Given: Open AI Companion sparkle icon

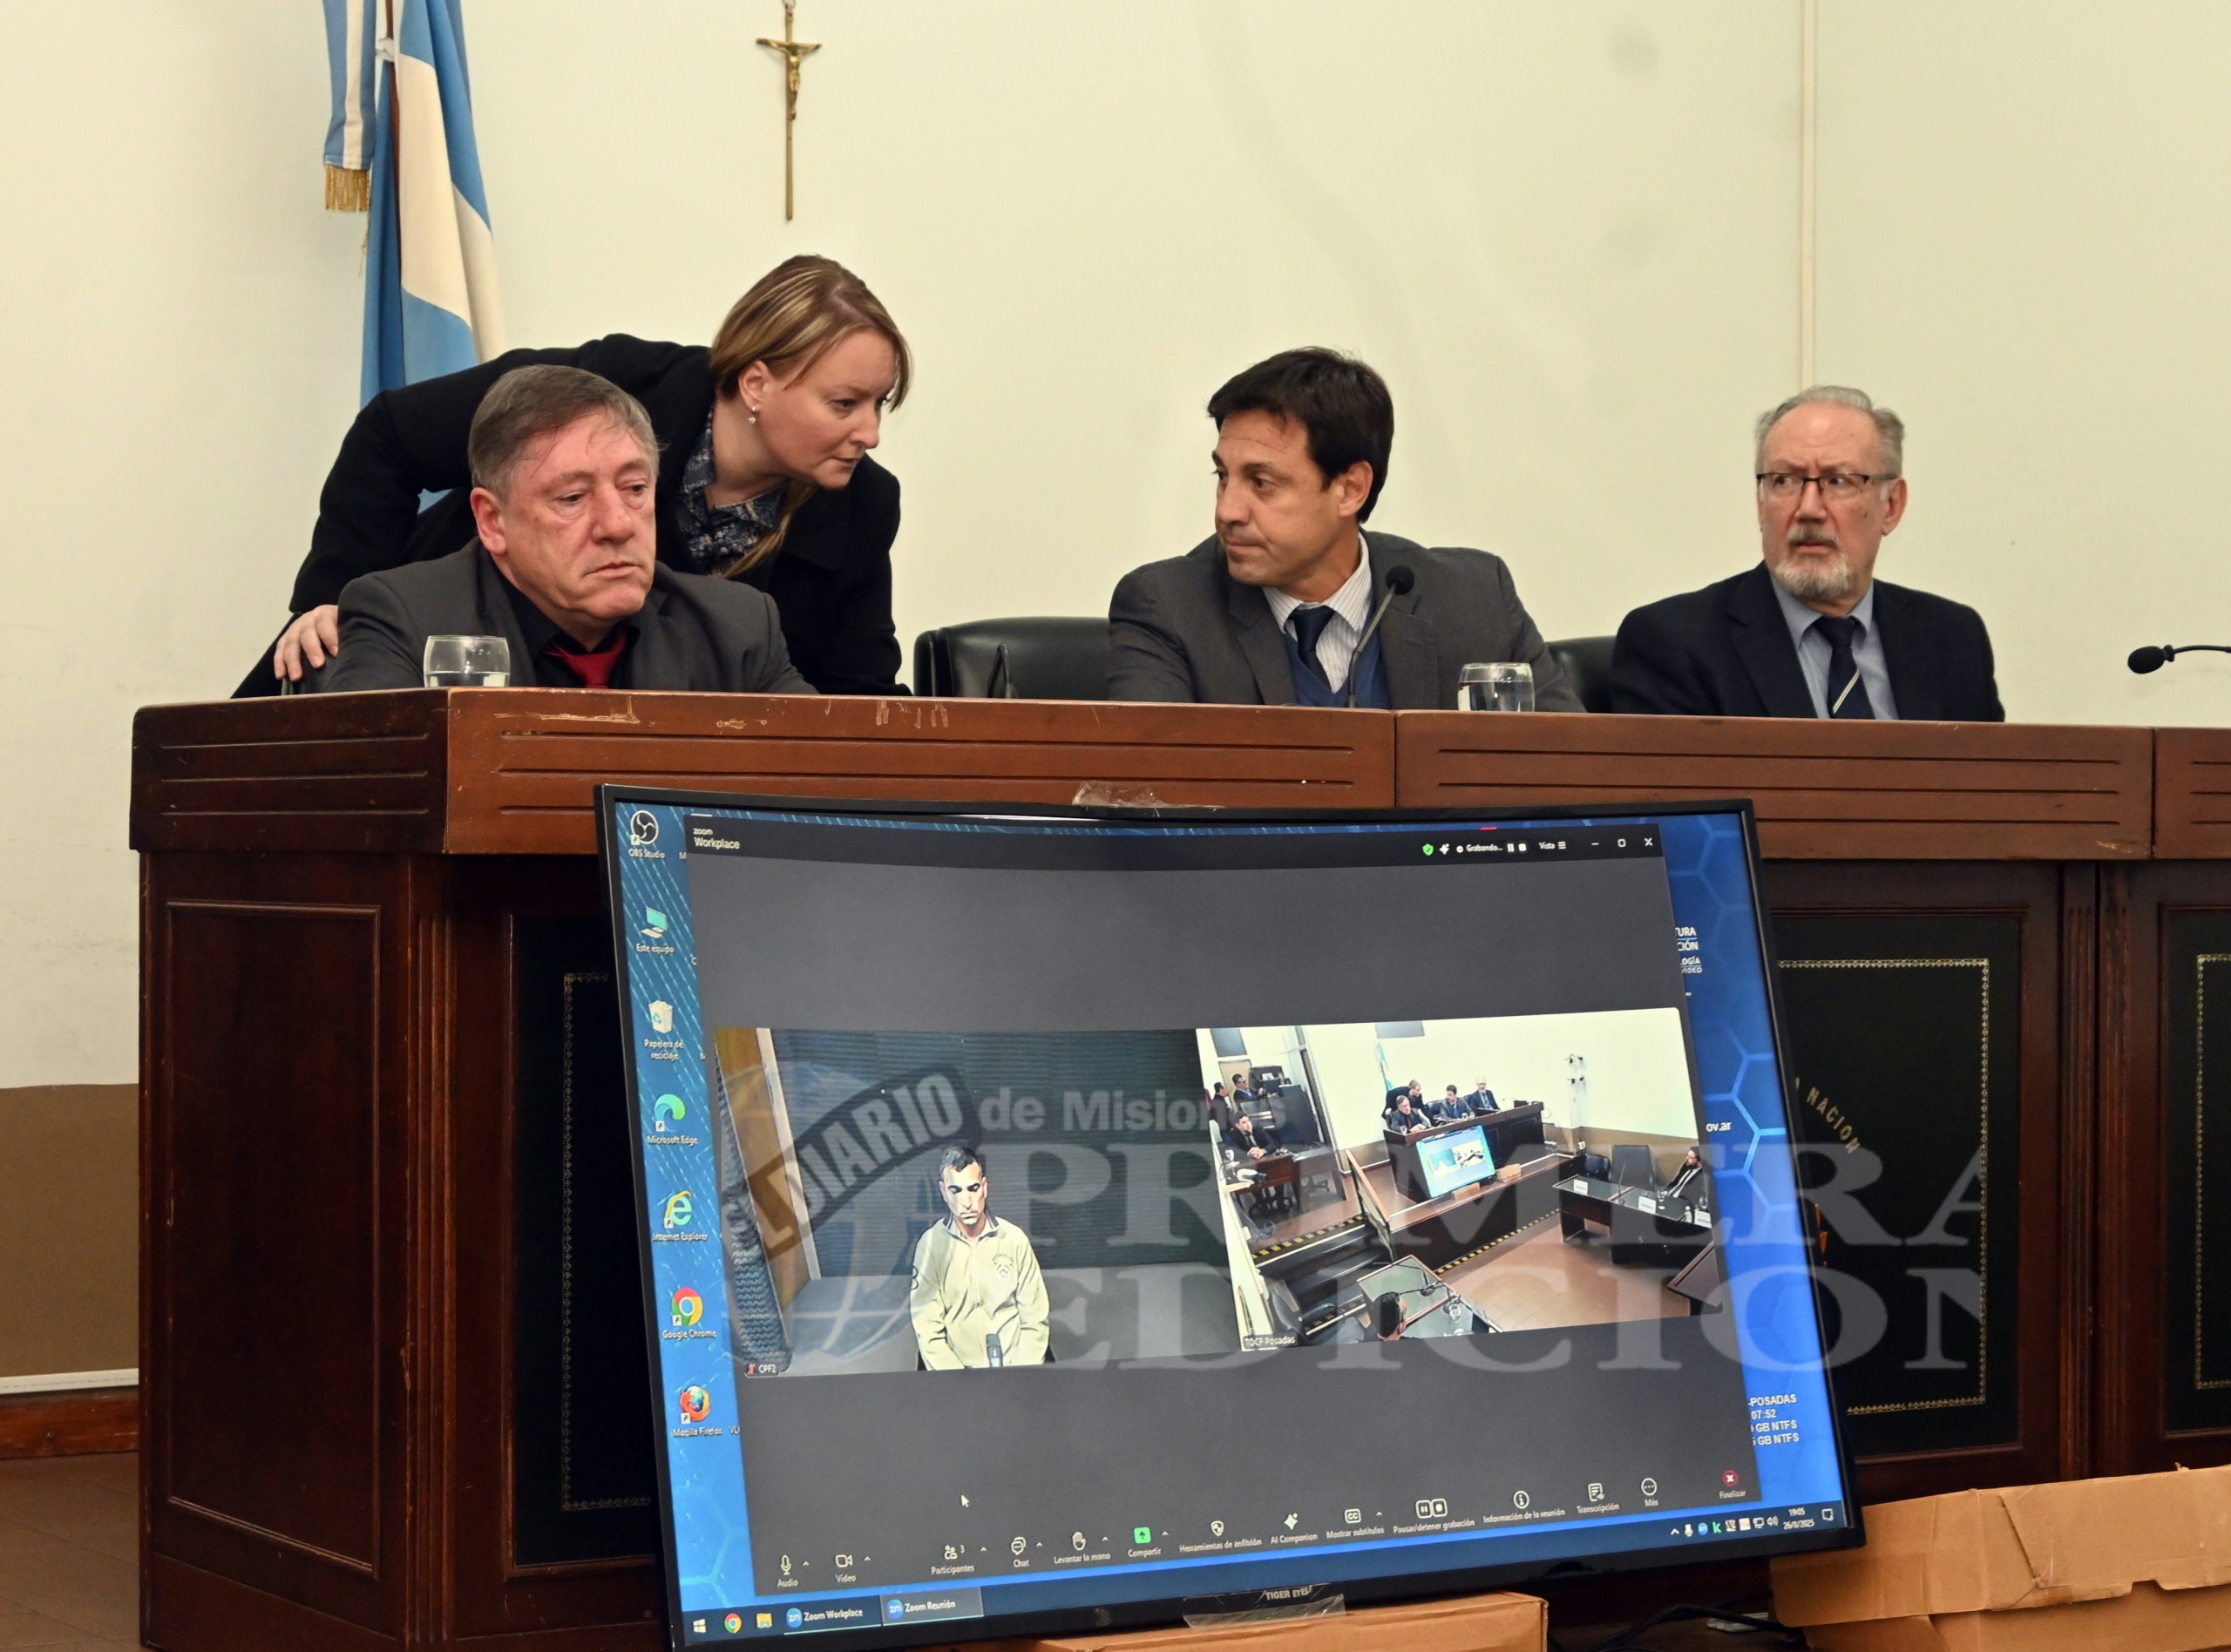Looking at the screenshot, I should click(x=1292, y=1523).
